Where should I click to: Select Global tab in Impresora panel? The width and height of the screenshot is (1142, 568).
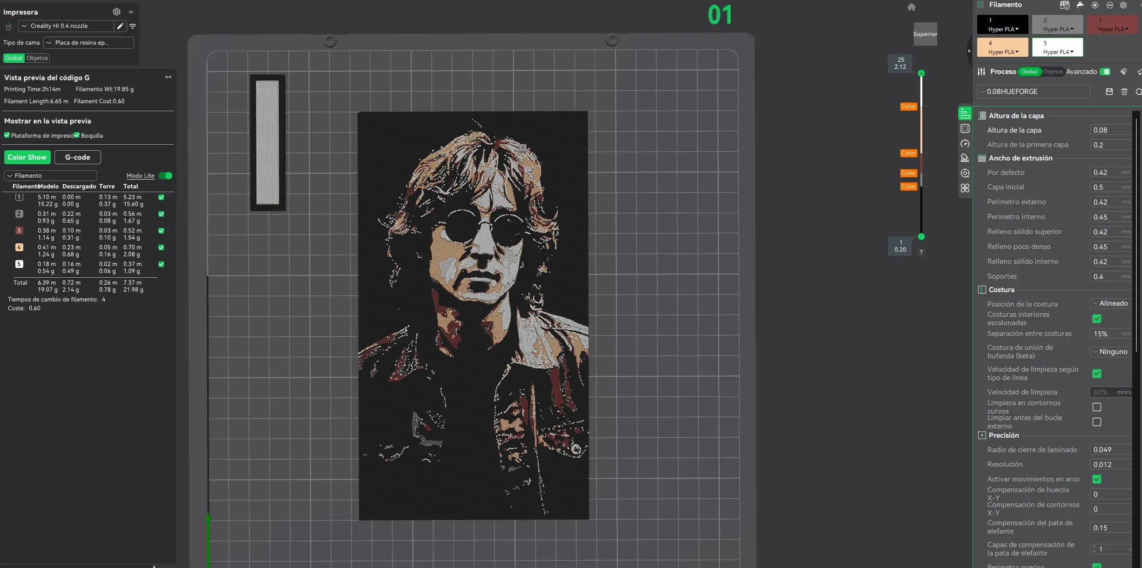tap(14, 58)
